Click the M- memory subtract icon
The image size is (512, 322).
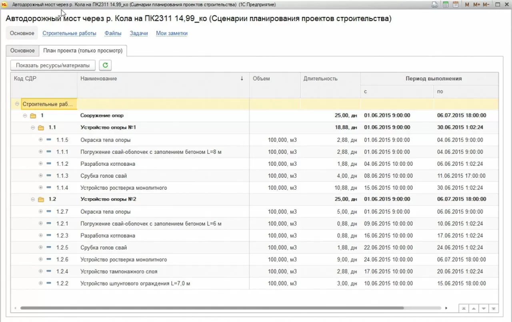[486, 5]
